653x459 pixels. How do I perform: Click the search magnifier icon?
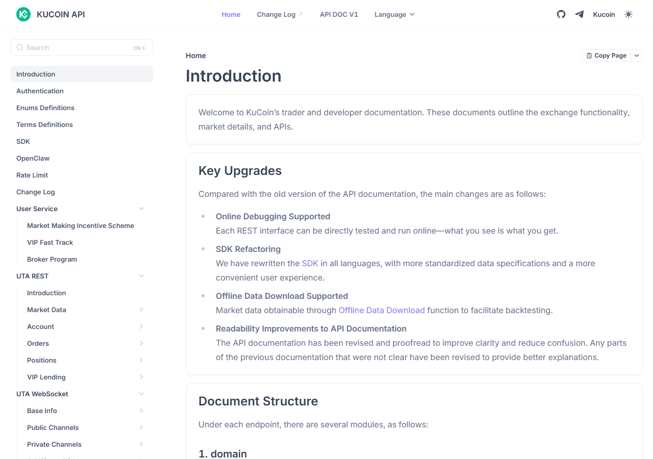click(x=20, y=47)
